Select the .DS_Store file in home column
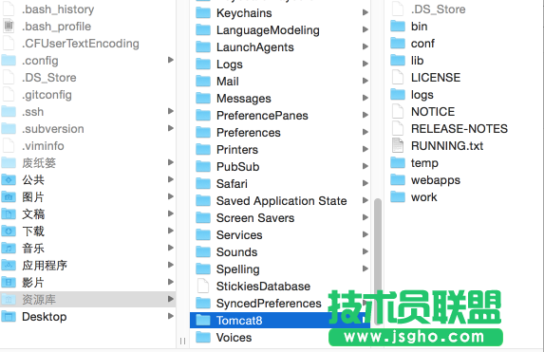 pos(49,78)
